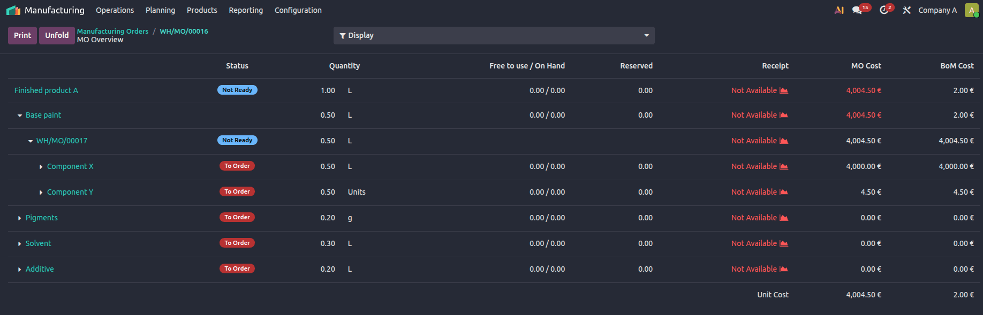Open the Additive product link
Screen dimensions: 983x315
pos(40,269)
